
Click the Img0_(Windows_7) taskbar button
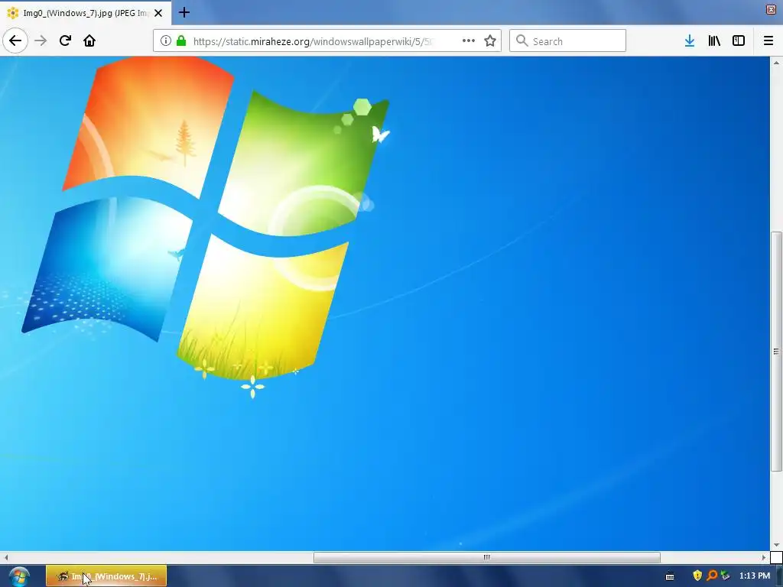[x=106, y=576]
